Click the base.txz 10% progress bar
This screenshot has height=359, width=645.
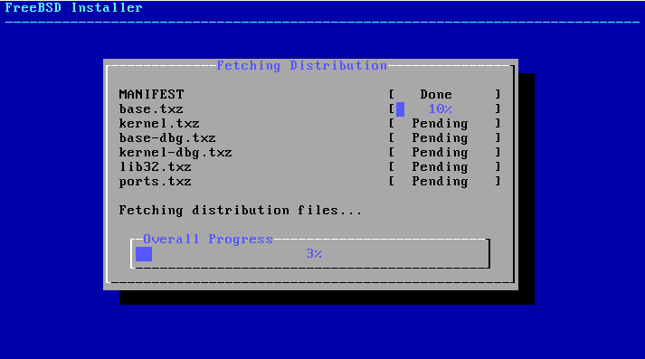tap(444, 109)
